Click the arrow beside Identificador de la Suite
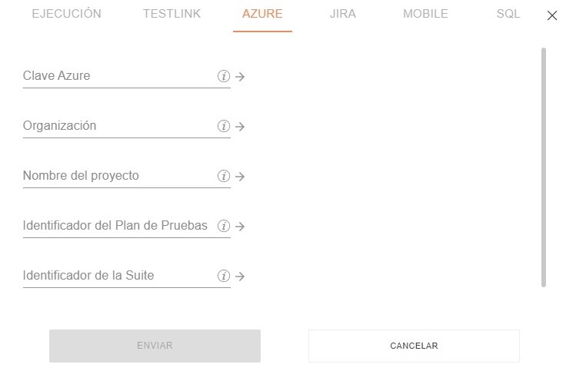The image size is (566, 371). pos(240,277)
